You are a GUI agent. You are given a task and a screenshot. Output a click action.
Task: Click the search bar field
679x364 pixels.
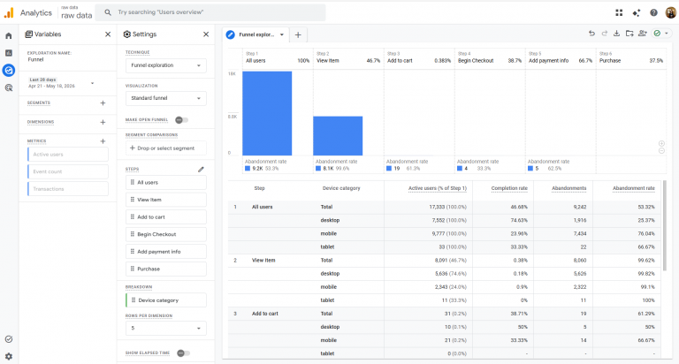210,12
